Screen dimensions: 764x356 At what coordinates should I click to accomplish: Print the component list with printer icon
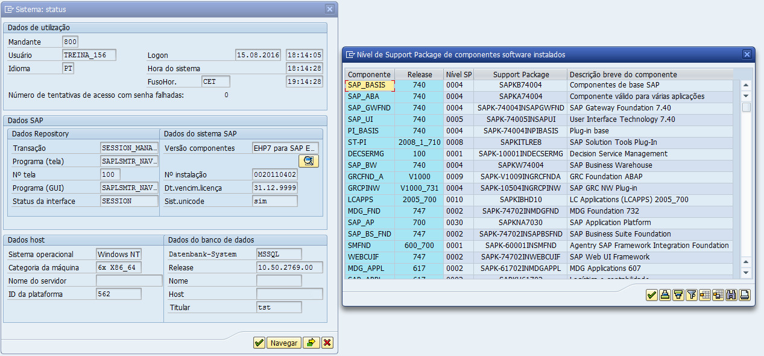point(745,295)
